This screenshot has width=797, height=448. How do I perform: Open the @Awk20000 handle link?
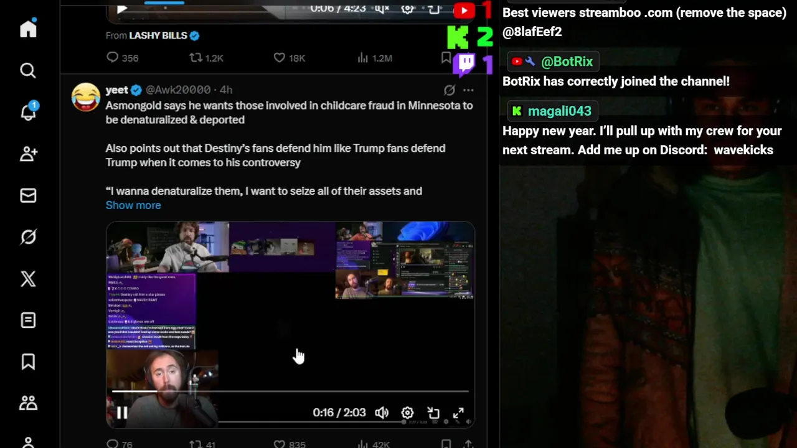[178, 90]
